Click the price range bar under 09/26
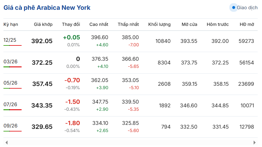The image size is (262, 147). pyautogui.click(x=12, y=131)
